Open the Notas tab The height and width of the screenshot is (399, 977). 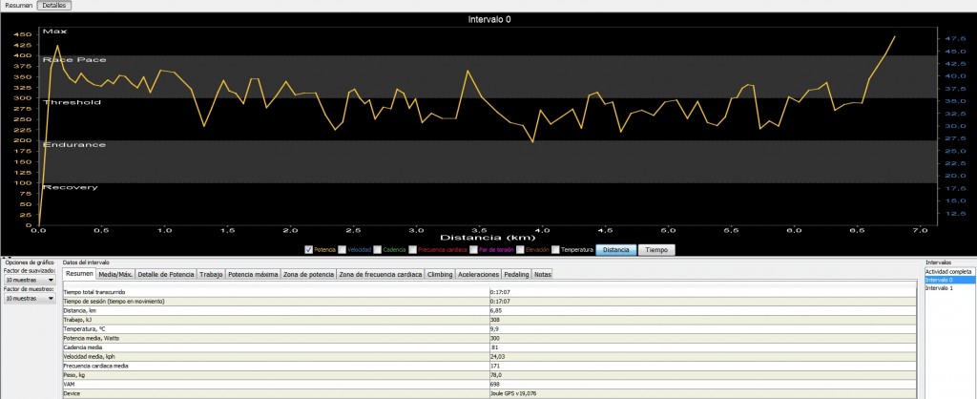click(x=542, y=274)
